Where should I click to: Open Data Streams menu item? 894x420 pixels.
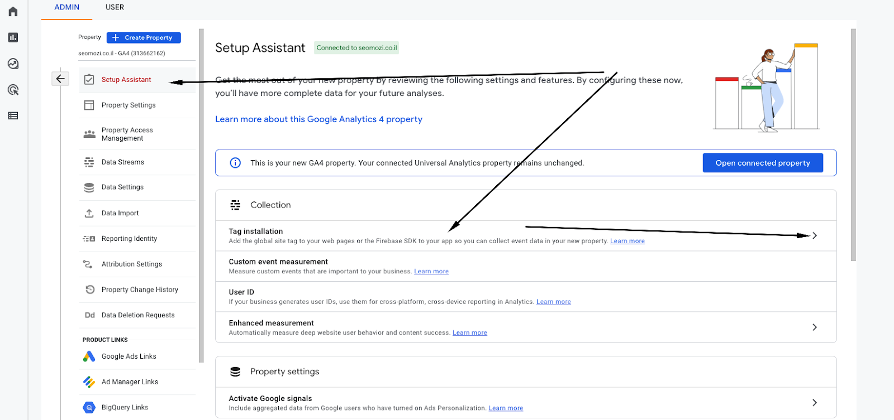pyautogui.click(x=123, y=162)
